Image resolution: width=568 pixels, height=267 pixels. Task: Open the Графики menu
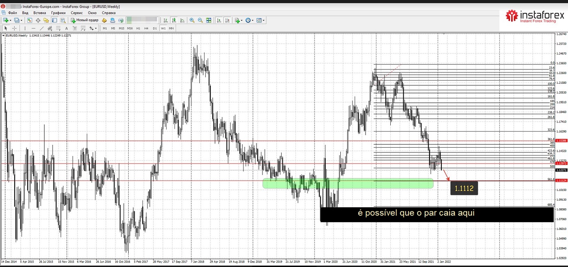pyautogui.click(x=58, y=13)
